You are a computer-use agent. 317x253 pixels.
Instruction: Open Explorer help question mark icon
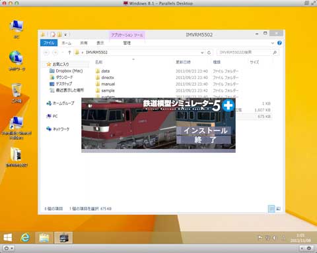click(x=279, y=43)
